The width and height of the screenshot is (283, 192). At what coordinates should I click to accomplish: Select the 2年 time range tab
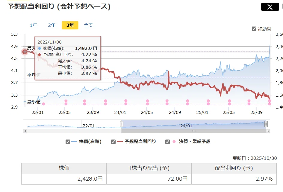pos(52,25)
